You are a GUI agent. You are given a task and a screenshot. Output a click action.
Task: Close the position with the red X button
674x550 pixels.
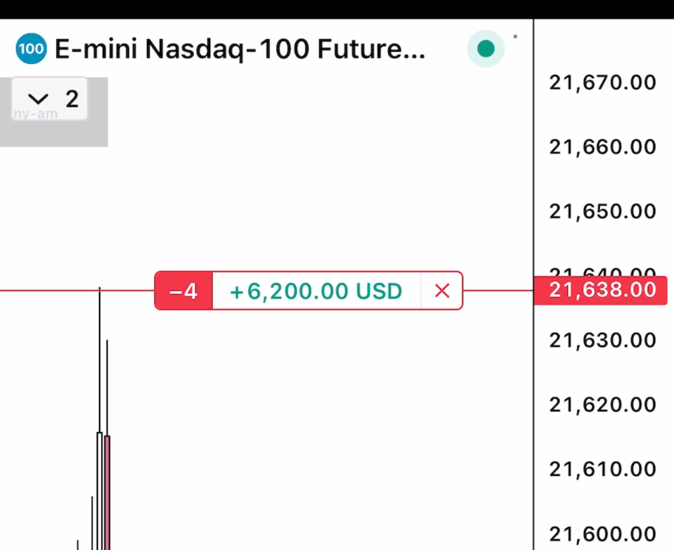pyautogui.click(x=442, y=291)
